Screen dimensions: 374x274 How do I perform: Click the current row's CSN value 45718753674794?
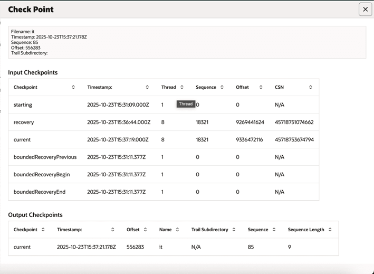[294, 139]
